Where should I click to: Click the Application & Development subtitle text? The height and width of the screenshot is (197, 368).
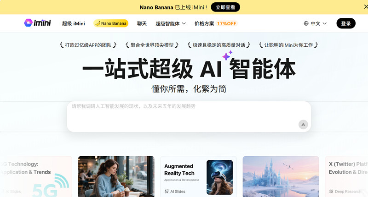(x=181, y=180)
